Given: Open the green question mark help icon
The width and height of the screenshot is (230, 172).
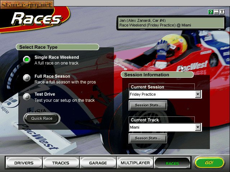Looking at the screenshot, I should point(211,12).
